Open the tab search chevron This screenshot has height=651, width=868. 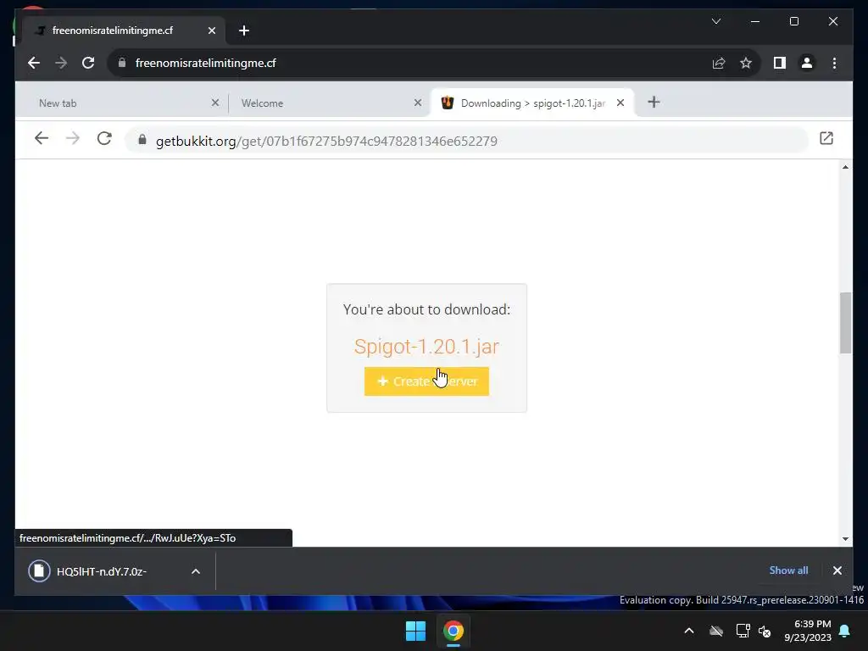coord(715,21)
